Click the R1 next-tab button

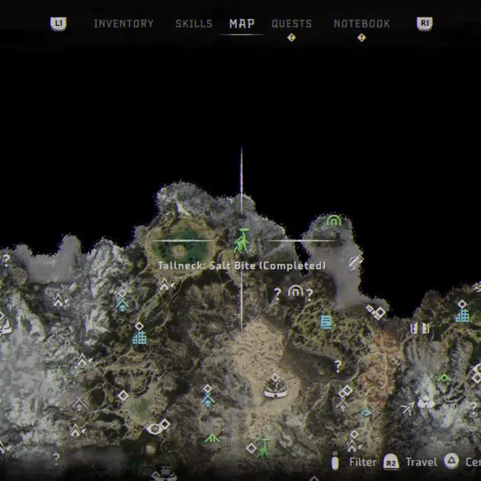pyautogui.click(x=425, y=24)
